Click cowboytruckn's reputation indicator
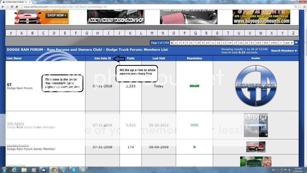Image resolution: width=307 pixels, height=173 pixels. 194,147
